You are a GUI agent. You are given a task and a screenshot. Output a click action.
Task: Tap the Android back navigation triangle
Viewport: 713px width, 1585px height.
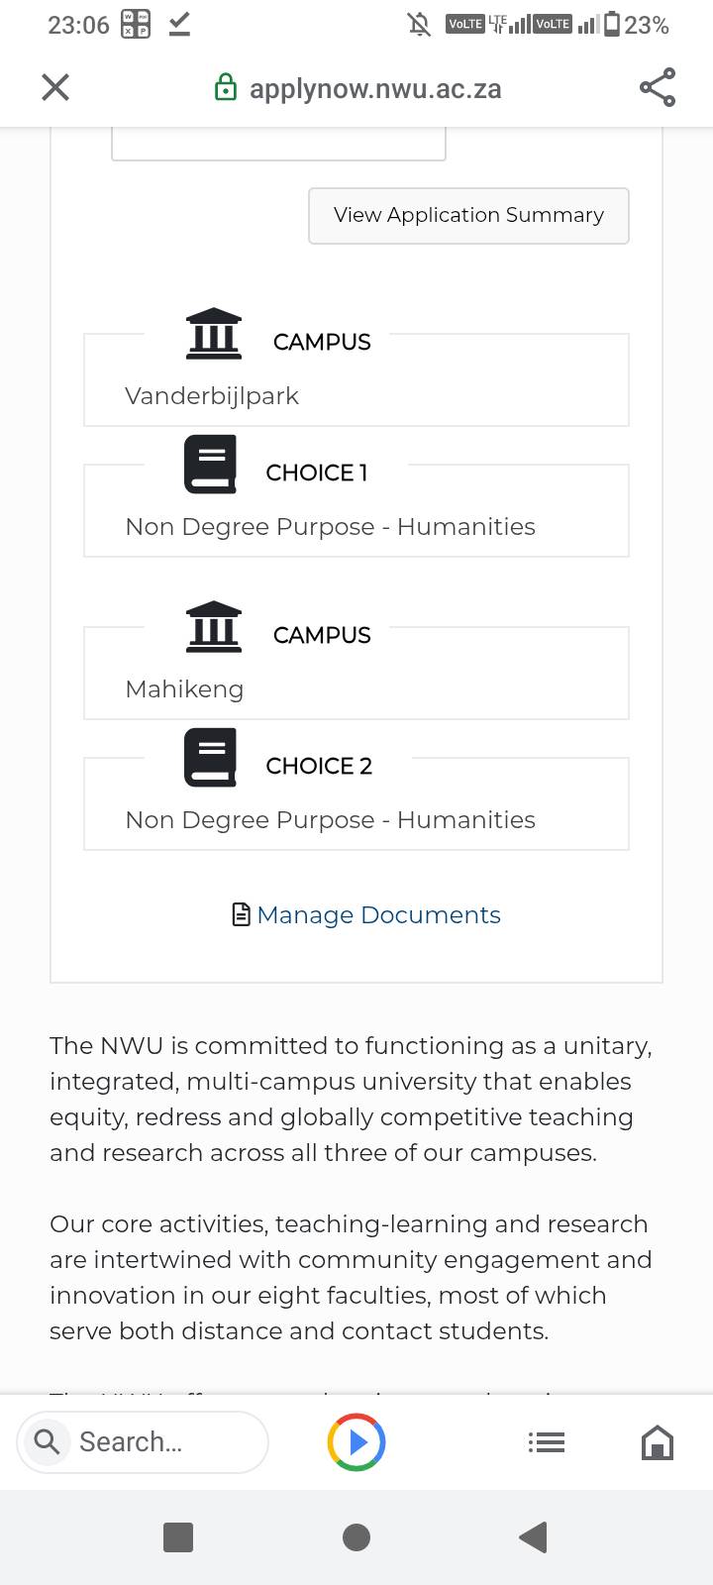(534, 1537)
